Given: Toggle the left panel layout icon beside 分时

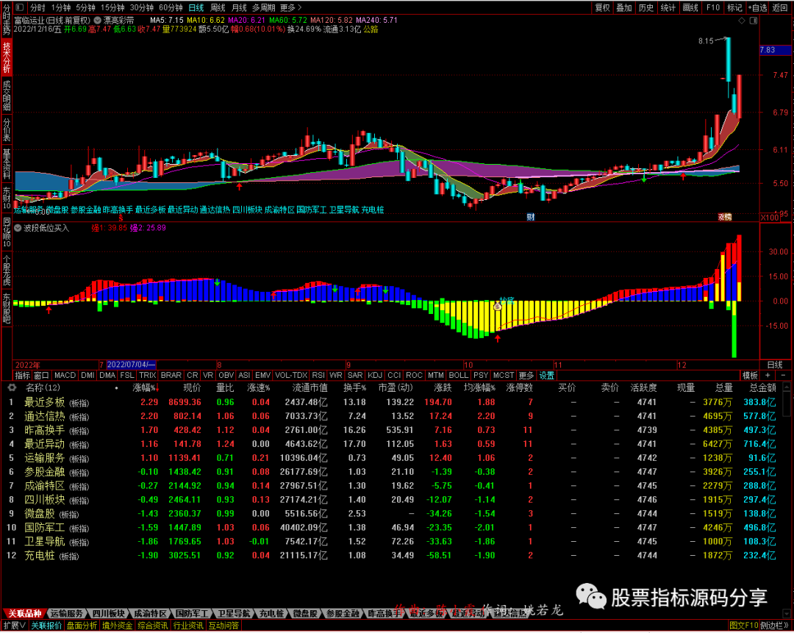Looking at the screenshot, I should tap(20, 7).
